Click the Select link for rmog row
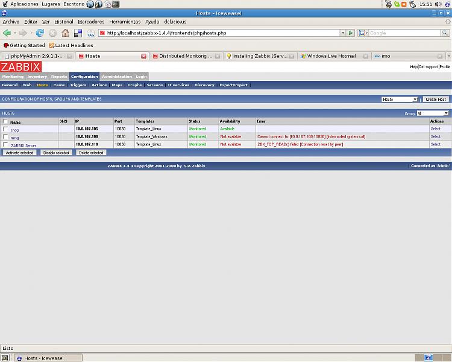452x362 pixels. 435,137
